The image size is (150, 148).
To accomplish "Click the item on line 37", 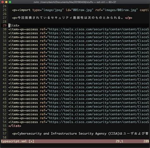I will click(x=78, y=56).
